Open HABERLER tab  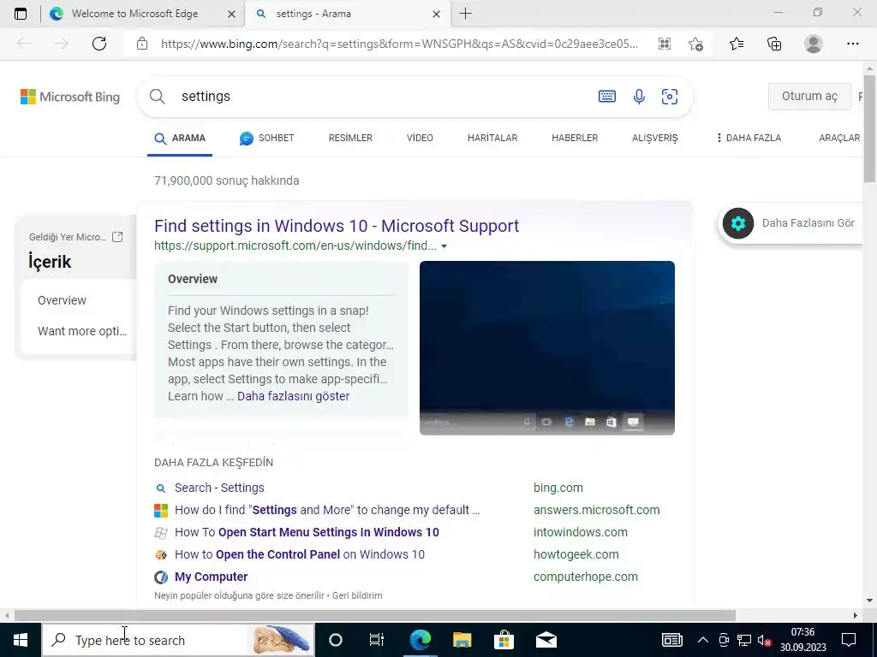(x=575, y=138)
